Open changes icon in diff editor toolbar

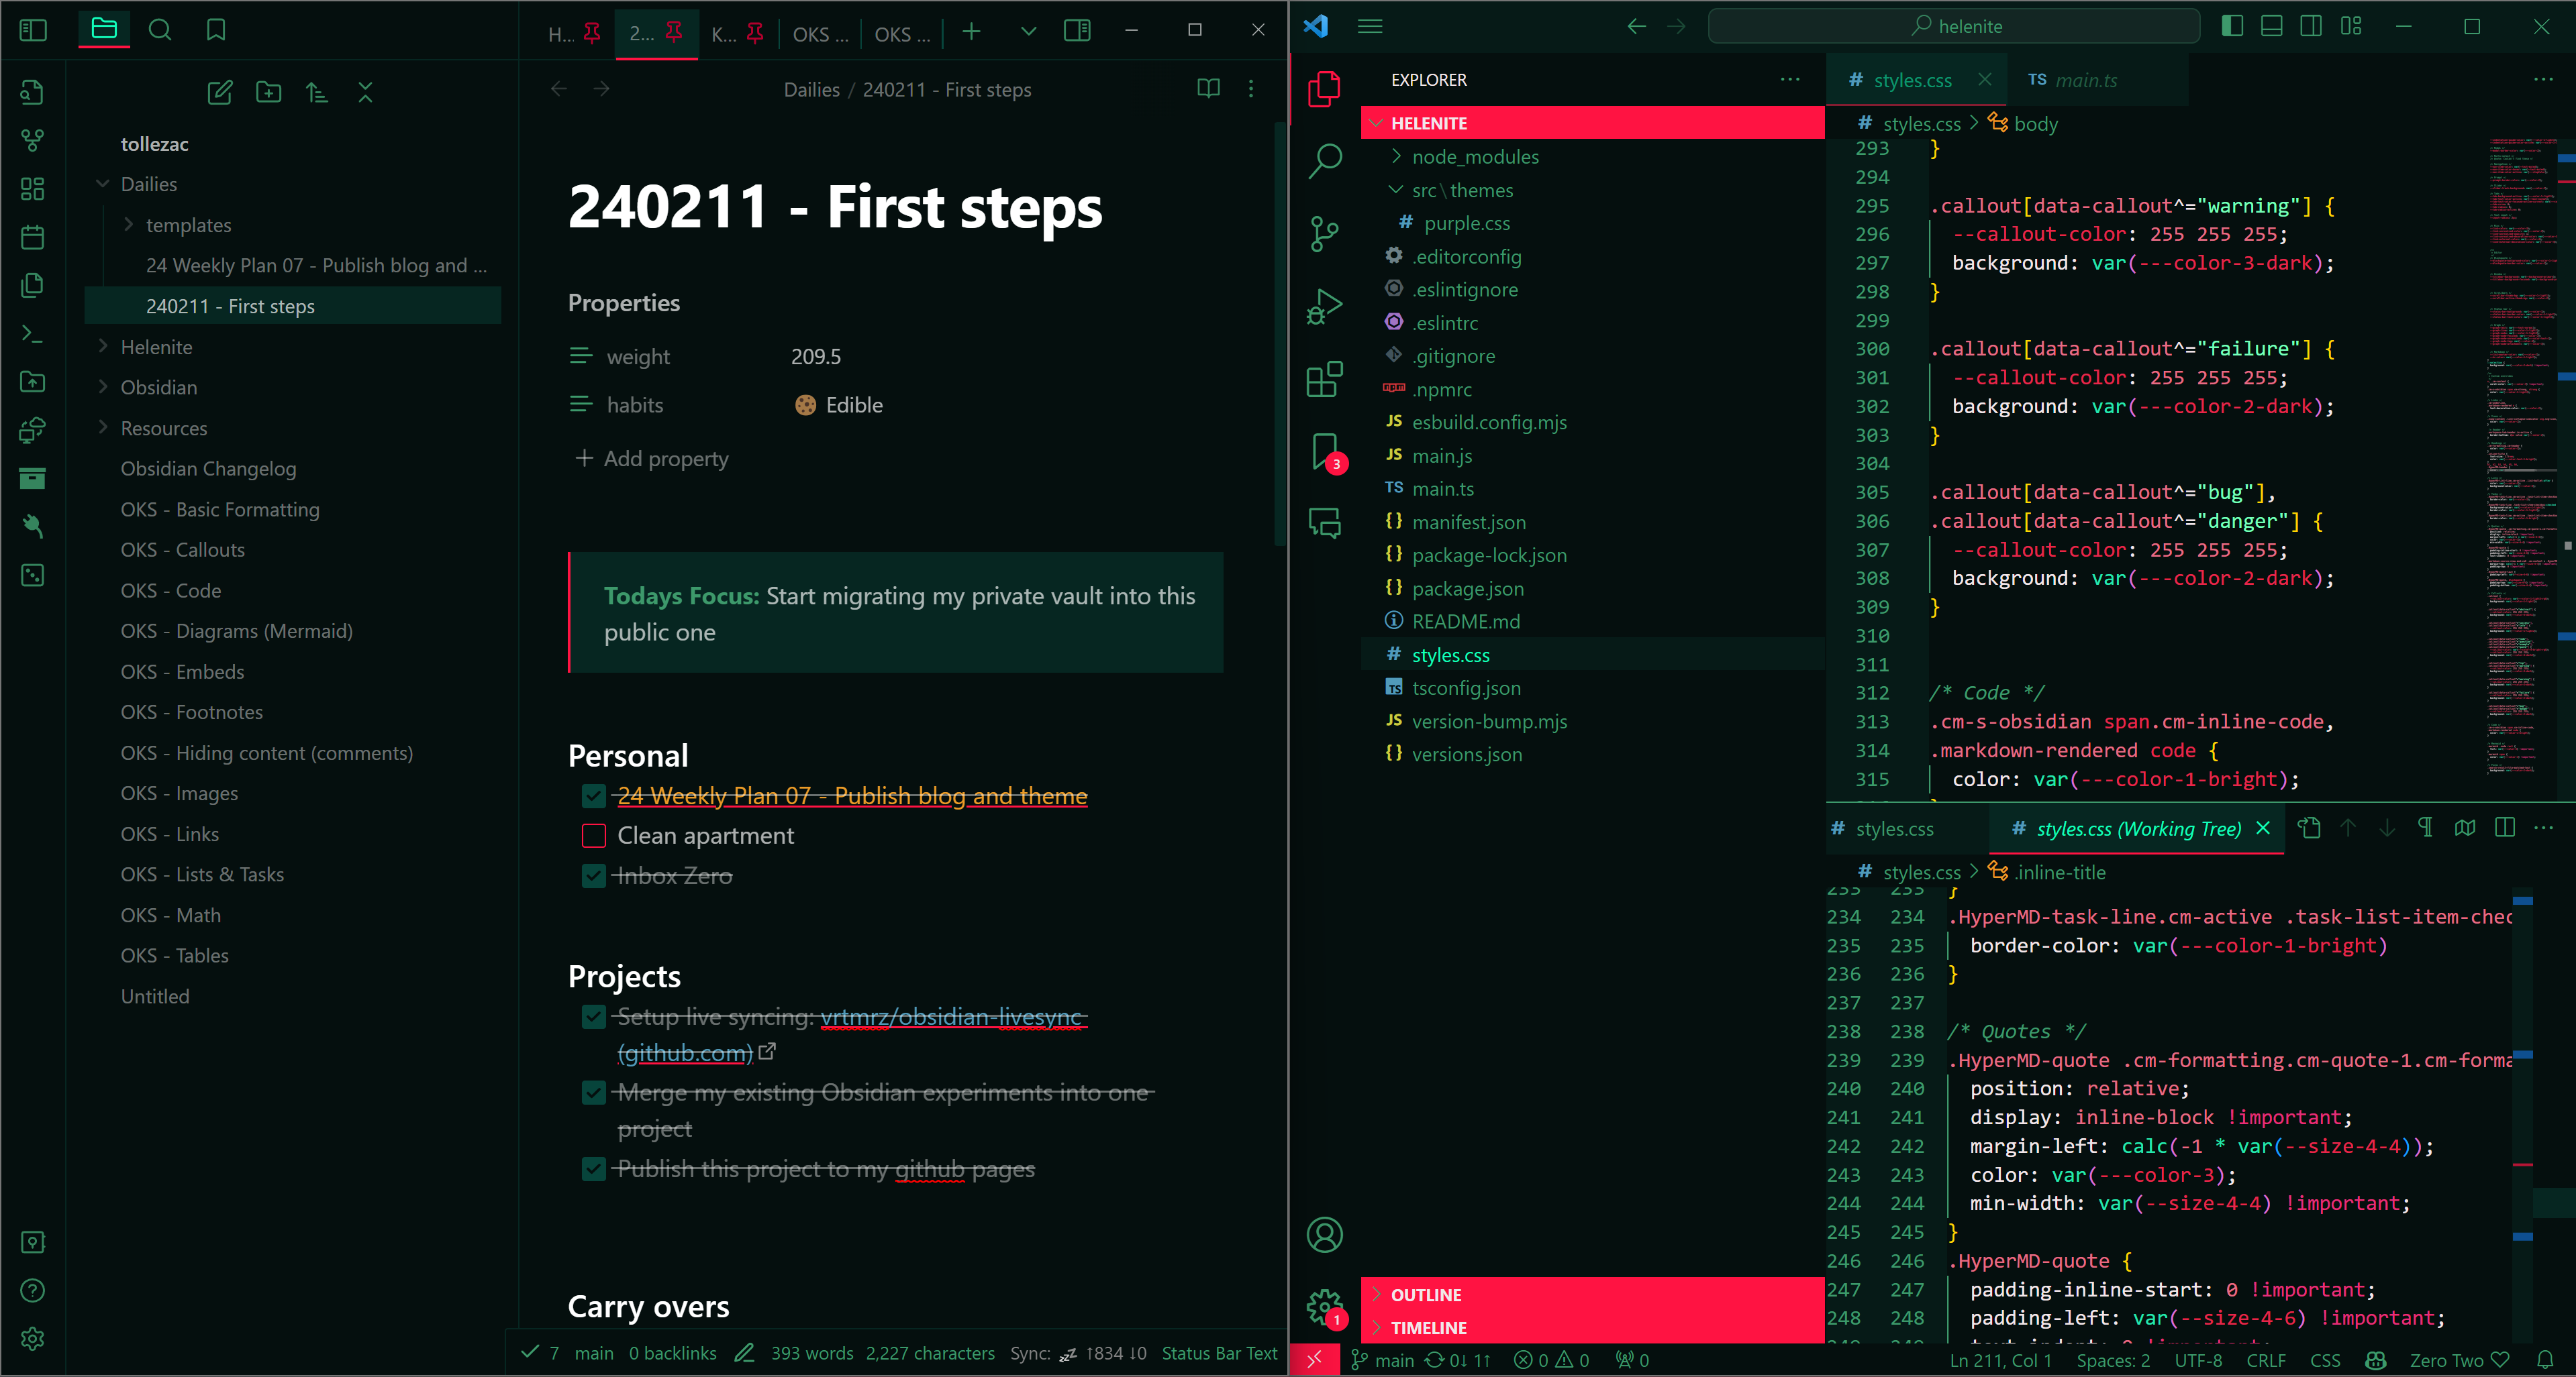click(2309, 828)
